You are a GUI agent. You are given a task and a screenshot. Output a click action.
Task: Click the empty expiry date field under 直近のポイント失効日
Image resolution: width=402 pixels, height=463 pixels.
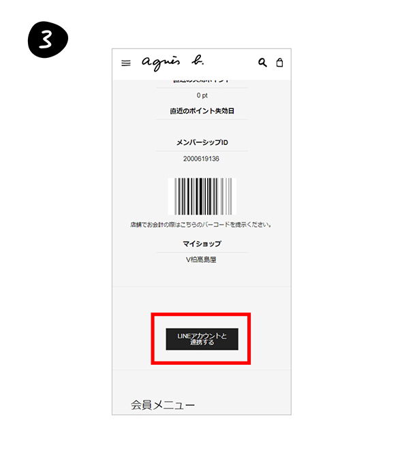(202, 127)
